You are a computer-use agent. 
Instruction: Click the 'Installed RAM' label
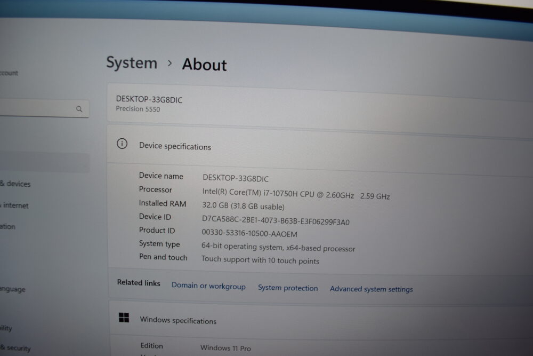163,203
